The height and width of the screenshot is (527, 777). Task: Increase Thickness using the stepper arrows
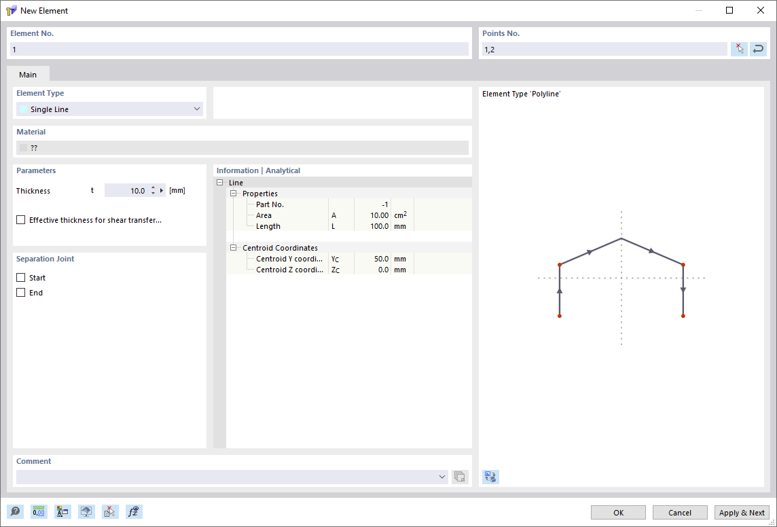tap(155, 187)
